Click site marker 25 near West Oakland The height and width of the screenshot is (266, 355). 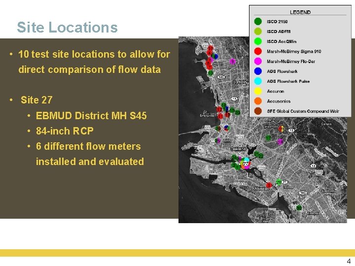pyautogui.click(x=217, y=141)
